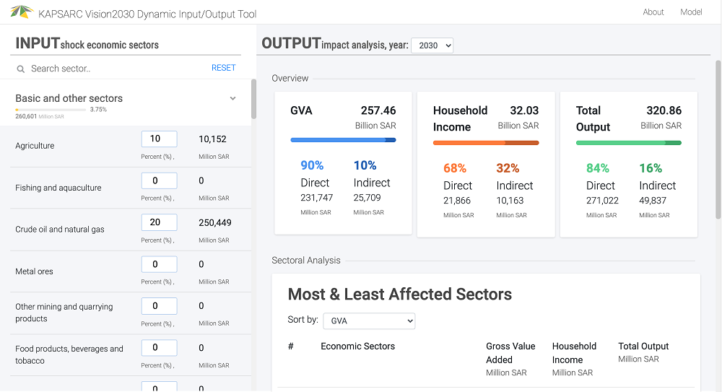
Task: Click the GVA 90% Direct figure
Action: (x=312, y=165)
